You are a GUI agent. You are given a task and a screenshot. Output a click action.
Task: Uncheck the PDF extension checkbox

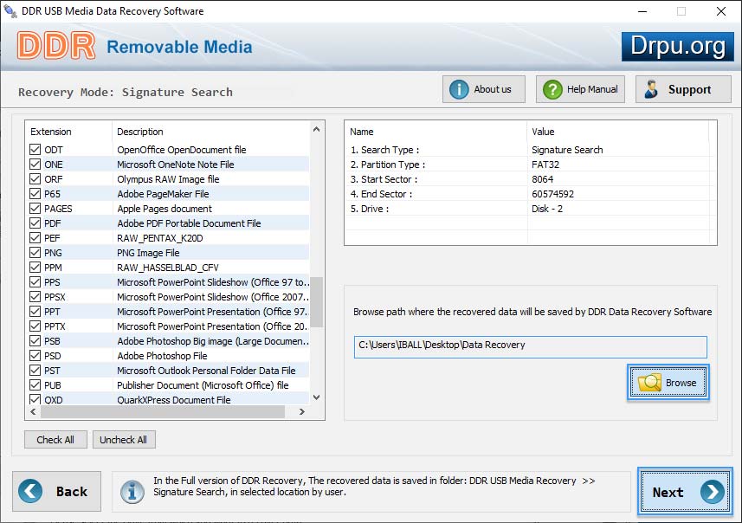pyautogui.click(x=35, y=223)
